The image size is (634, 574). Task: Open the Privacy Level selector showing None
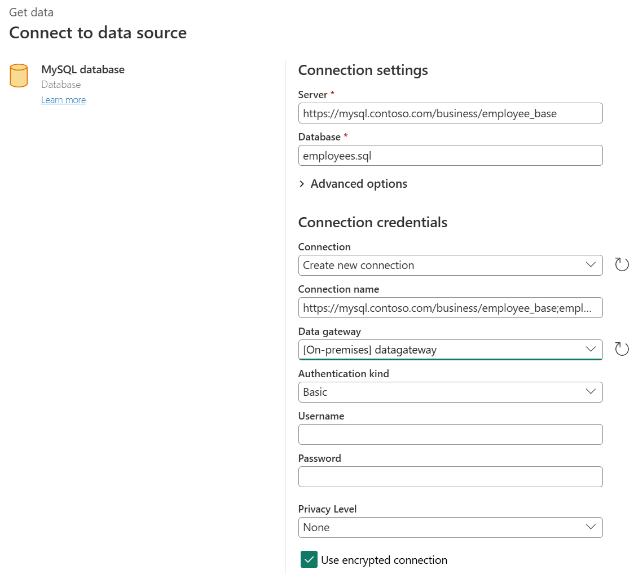pyautogui.click(x=450, y=527)
